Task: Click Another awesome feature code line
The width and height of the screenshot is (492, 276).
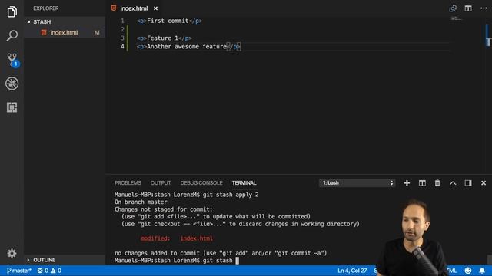Action: (x=188, y=47)
